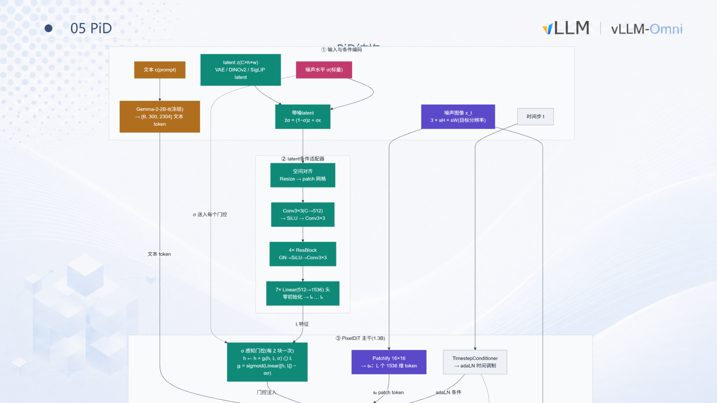Click the '文本 c(prompt)' orange box
This screenshot has width=717, height=403.
160,70
